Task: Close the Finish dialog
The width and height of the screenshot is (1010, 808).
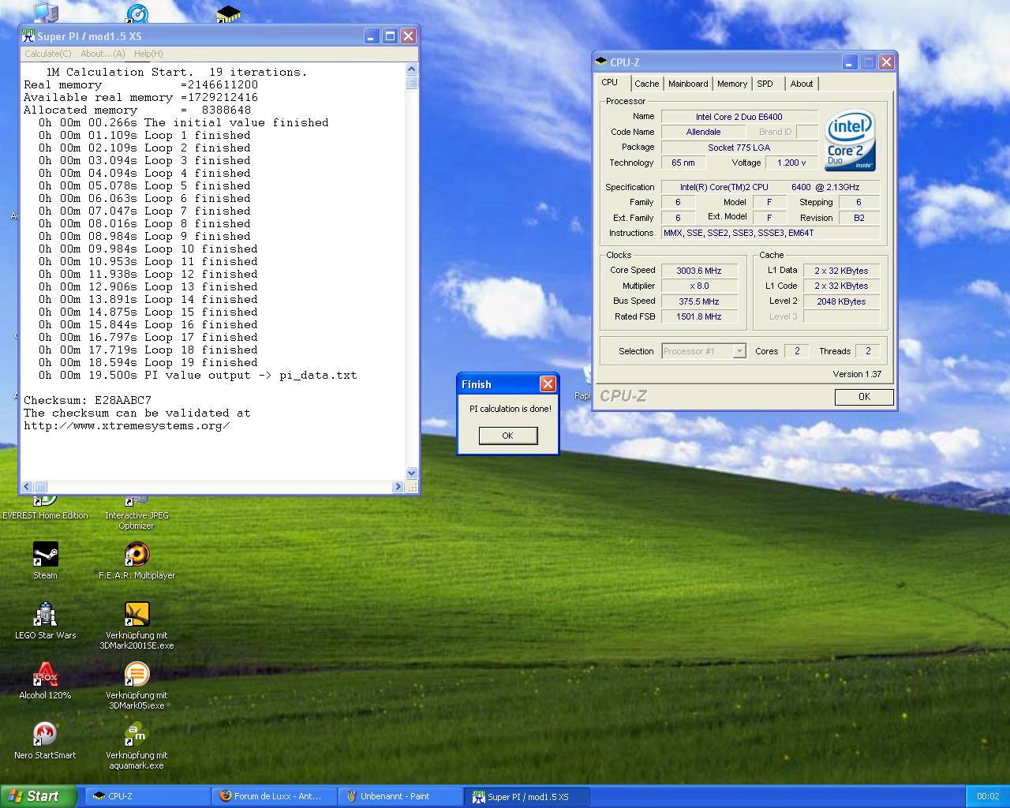Action: [547, 384]
